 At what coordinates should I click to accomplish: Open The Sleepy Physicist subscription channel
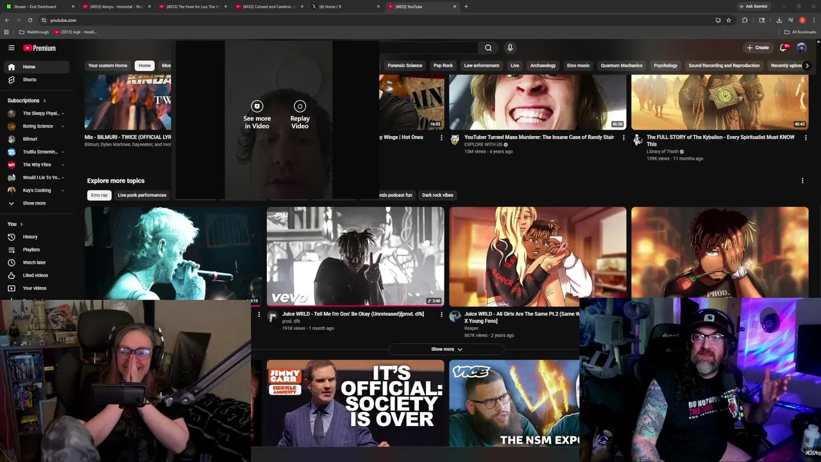pos(37,114)
